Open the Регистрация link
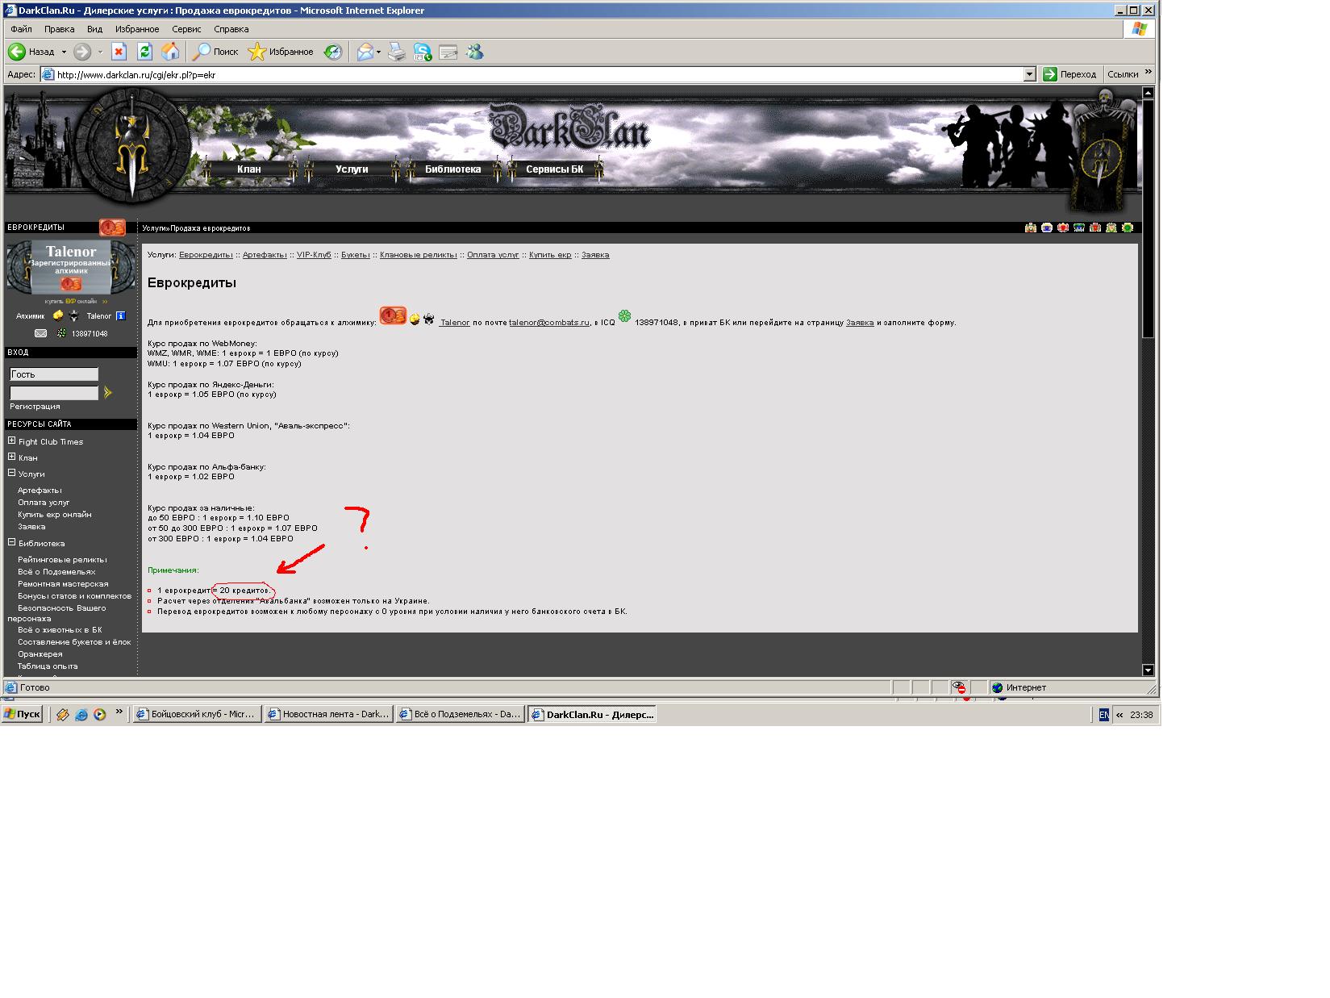This screenshot has width=1330, height=998. (x=35, y=407)
